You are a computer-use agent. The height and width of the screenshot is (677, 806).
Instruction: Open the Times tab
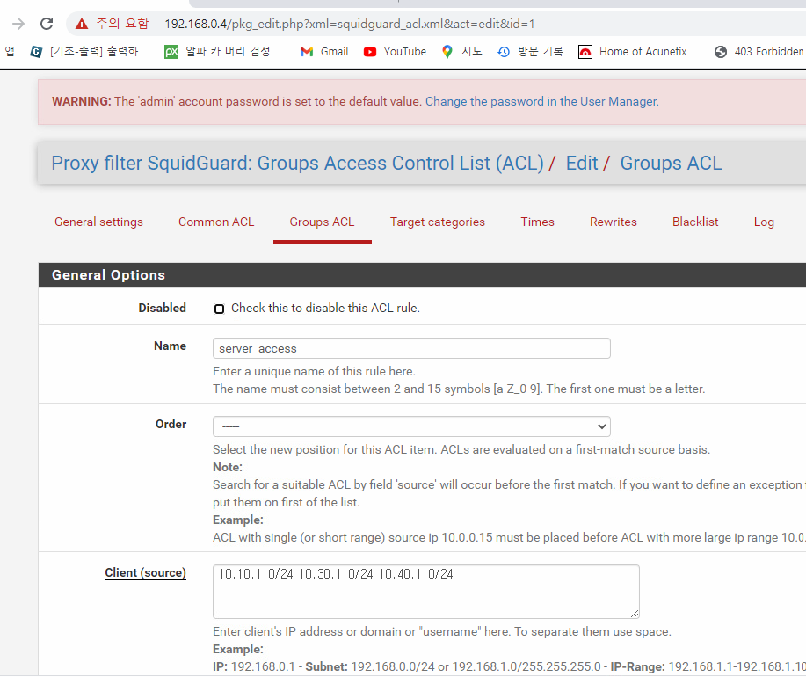(x=537, y=222)
